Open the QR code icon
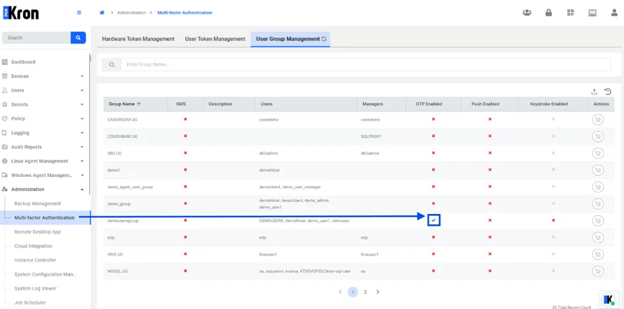 (571, 13)
